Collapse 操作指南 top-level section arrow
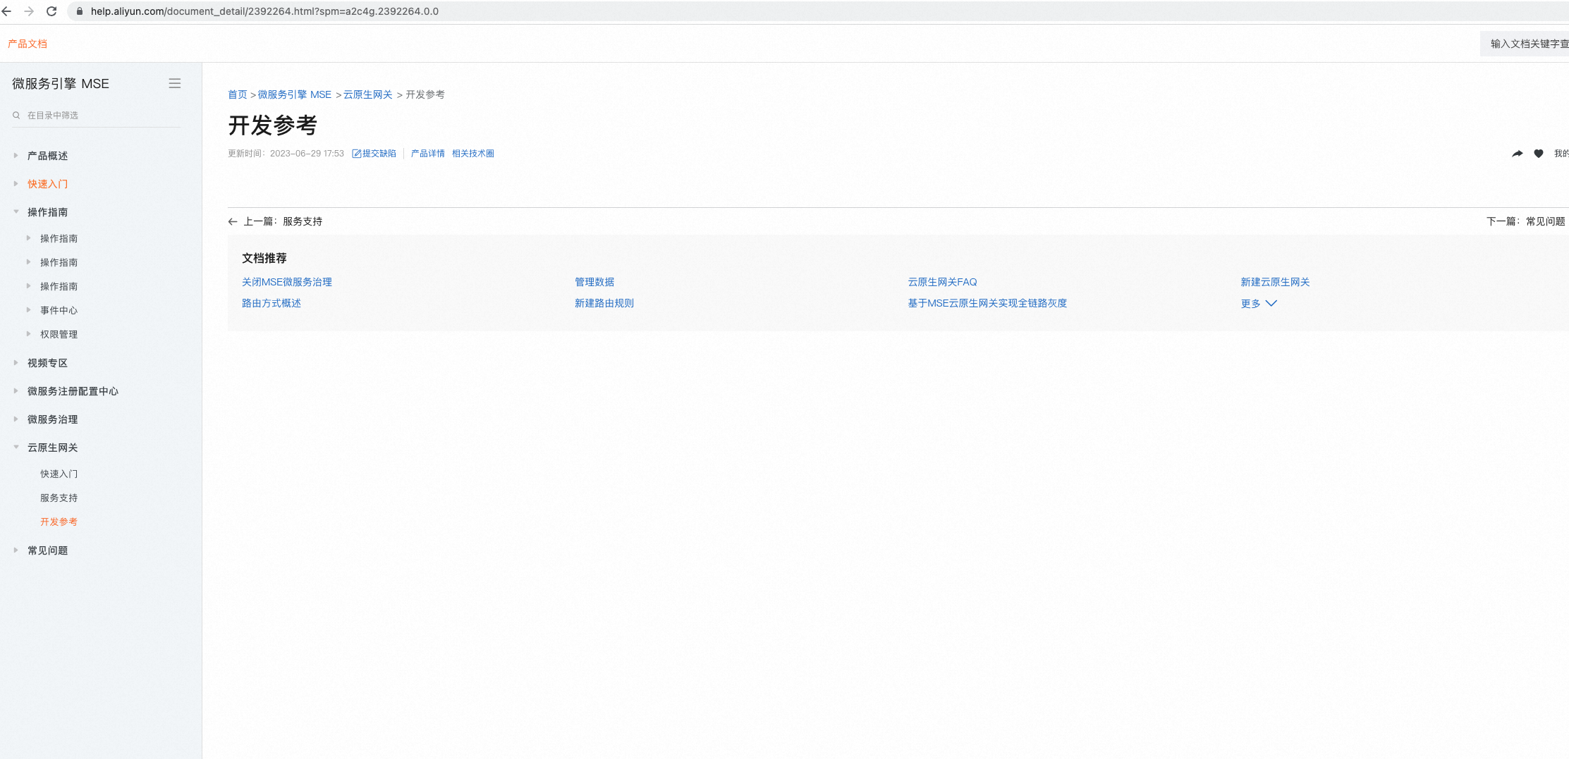This screenshot has width=1569, height=759. tap(16, 211)
